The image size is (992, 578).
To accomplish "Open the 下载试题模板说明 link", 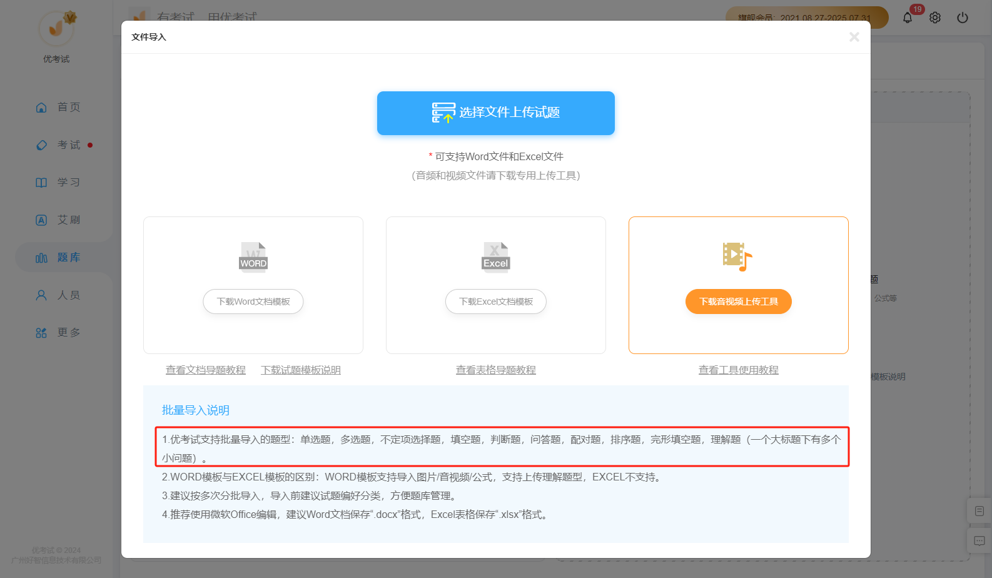I will pyautogui.click(x=301, y=370).
